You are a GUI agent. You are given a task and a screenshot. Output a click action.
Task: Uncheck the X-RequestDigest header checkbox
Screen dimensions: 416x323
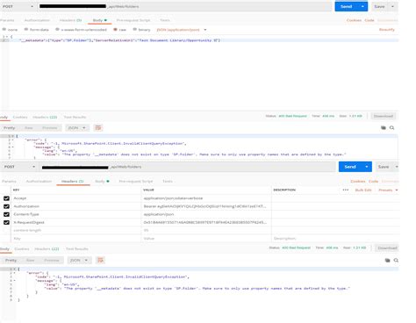pos(6,222)
